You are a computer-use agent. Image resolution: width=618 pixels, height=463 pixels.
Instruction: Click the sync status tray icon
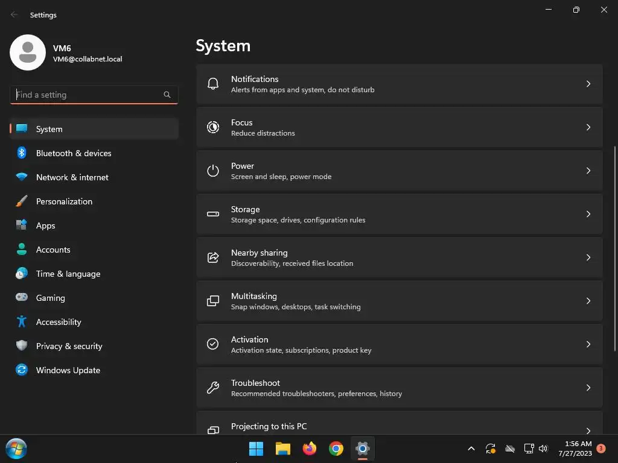point(490,449)
